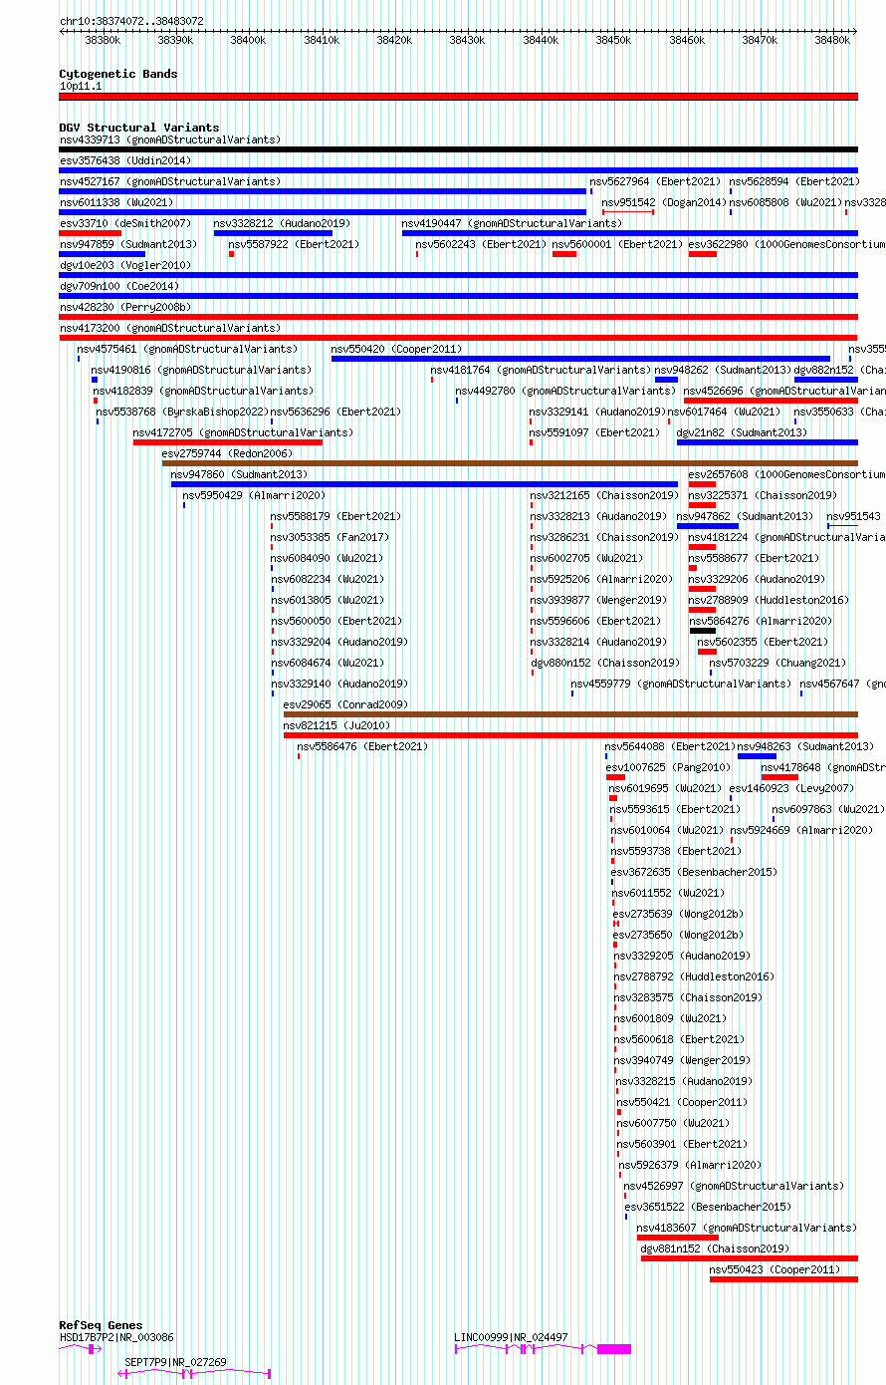
Task: Click nsv5644088 (Ebert2021) variant label
Action: pos(669,746)
